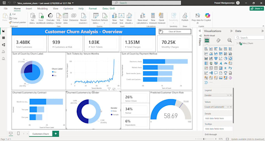Screen dimensions: 265x141
Task: Open the Analytics magnifier tab
Action: pyautogui.click(x=230, y=40)
